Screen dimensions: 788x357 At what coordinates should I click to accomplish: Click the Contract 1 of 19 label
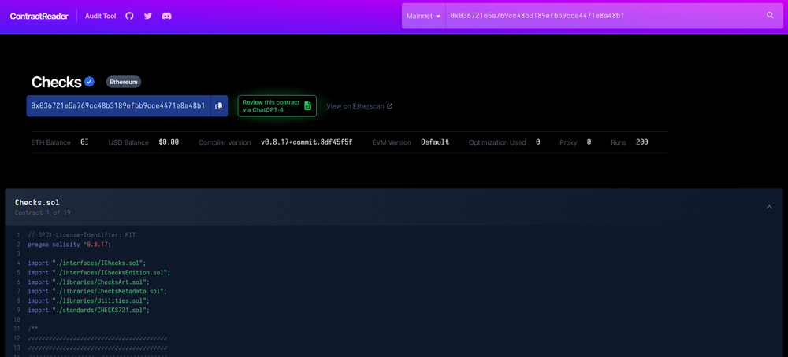pos(43,212)
